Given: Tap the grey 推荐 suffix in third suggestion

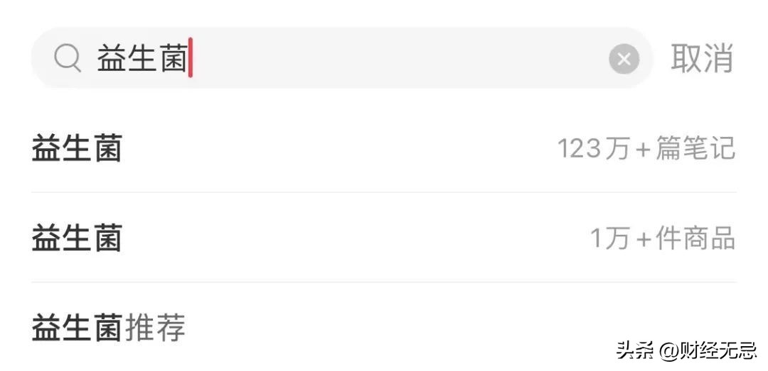Looking at the screenshot, I should [155, 328].
